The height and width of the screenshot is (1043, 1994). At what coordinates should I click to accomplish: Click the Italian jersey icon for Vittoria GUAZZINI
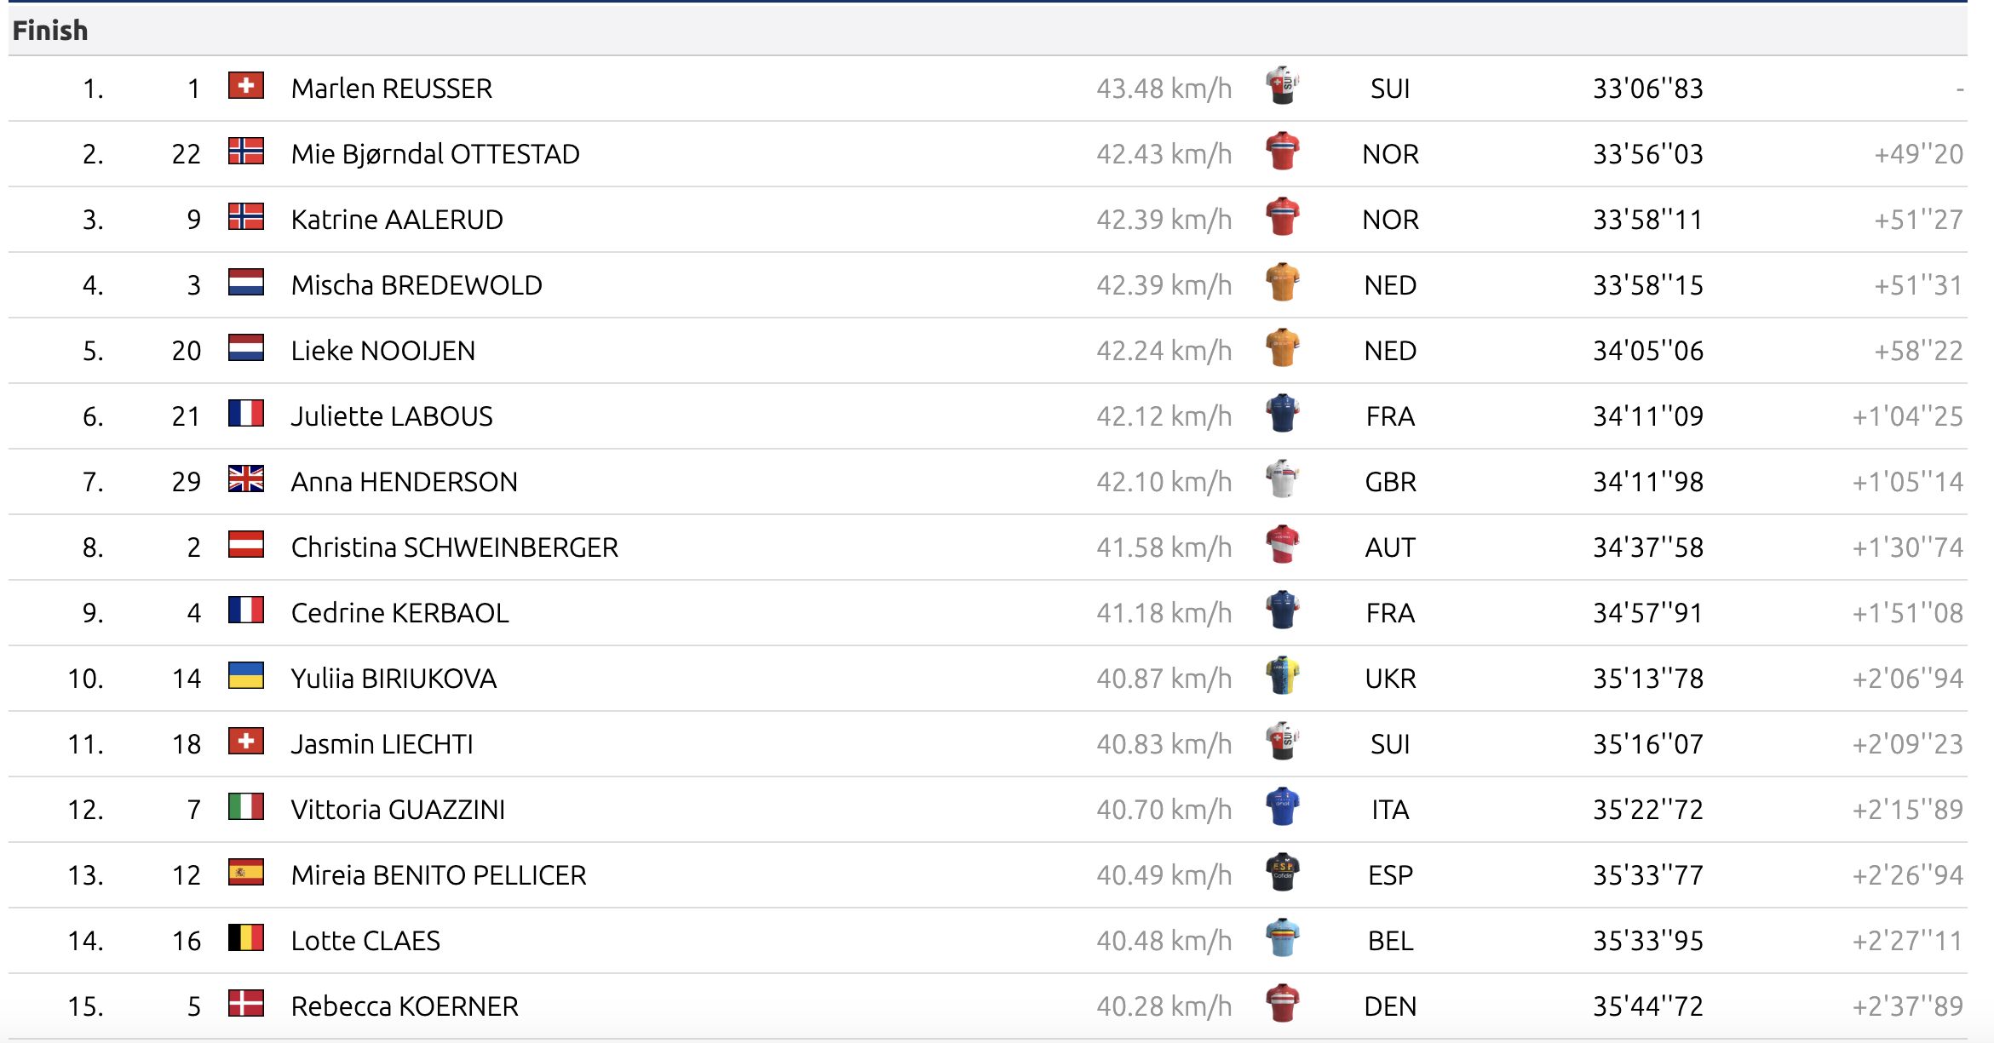(x=1282, y=807)
